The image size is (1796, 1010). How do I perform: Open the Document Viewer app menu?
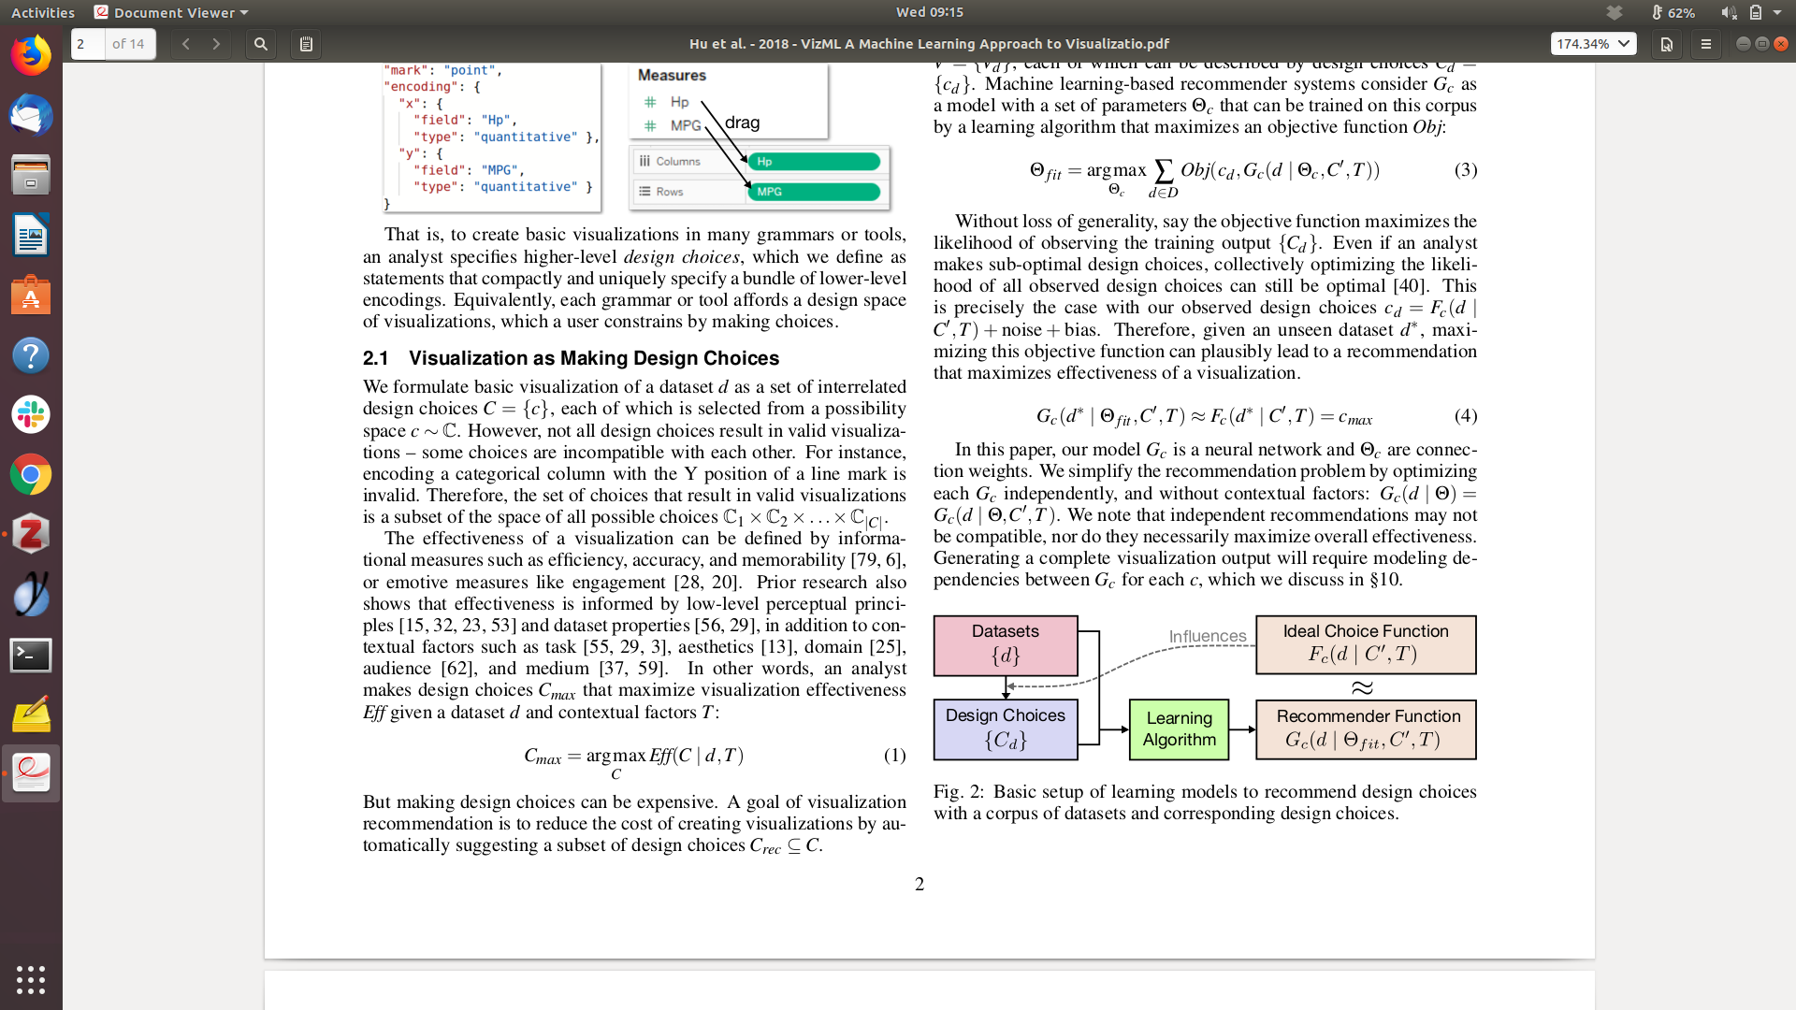(x=172, y=12)
